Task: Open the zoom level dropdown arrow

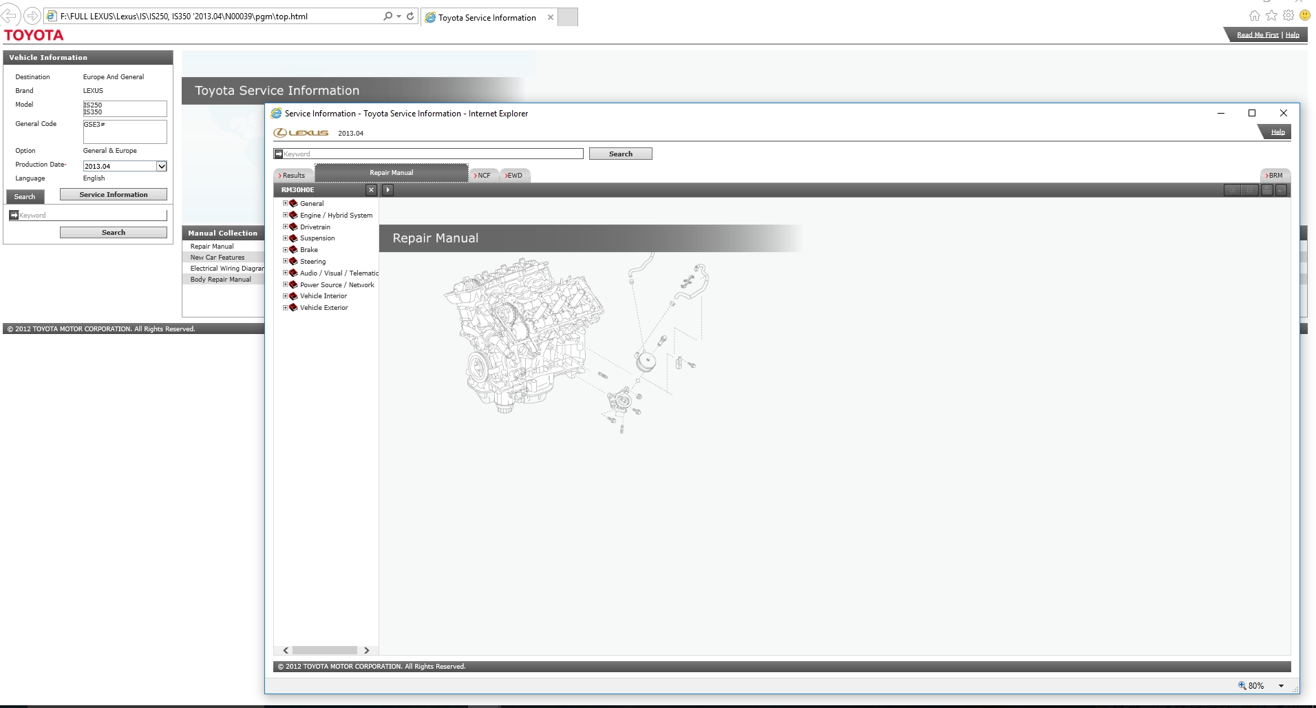Action: pyautogui.click(x=1281, y=686)
